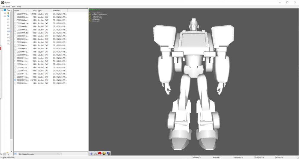Click the blue sphere with hand icon
Image resolution: width=299 pixels, height=159 pixels.
(109, 153)
